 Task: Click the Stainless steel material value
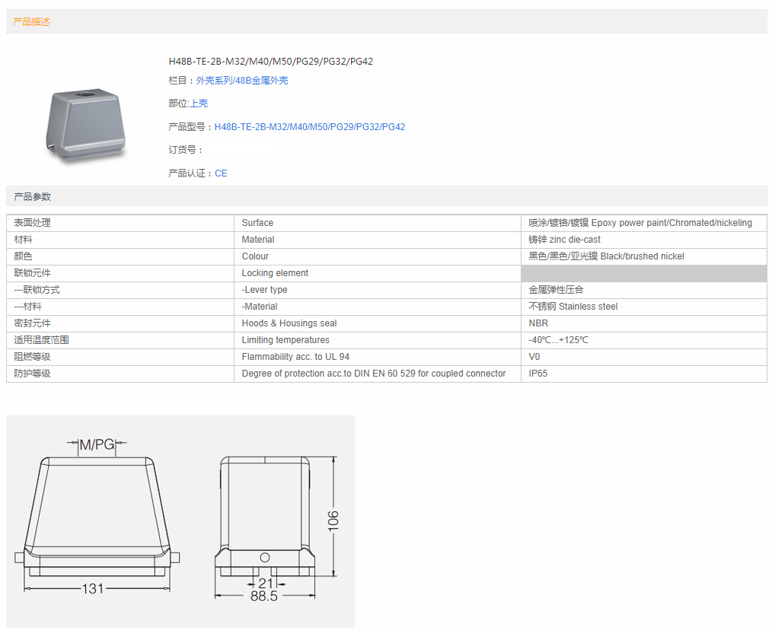(573, 307)
